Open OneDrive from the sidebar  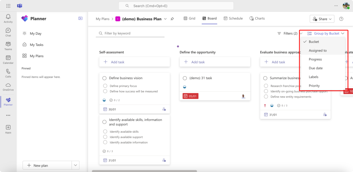pyautogui.click(x=8, y=86)
